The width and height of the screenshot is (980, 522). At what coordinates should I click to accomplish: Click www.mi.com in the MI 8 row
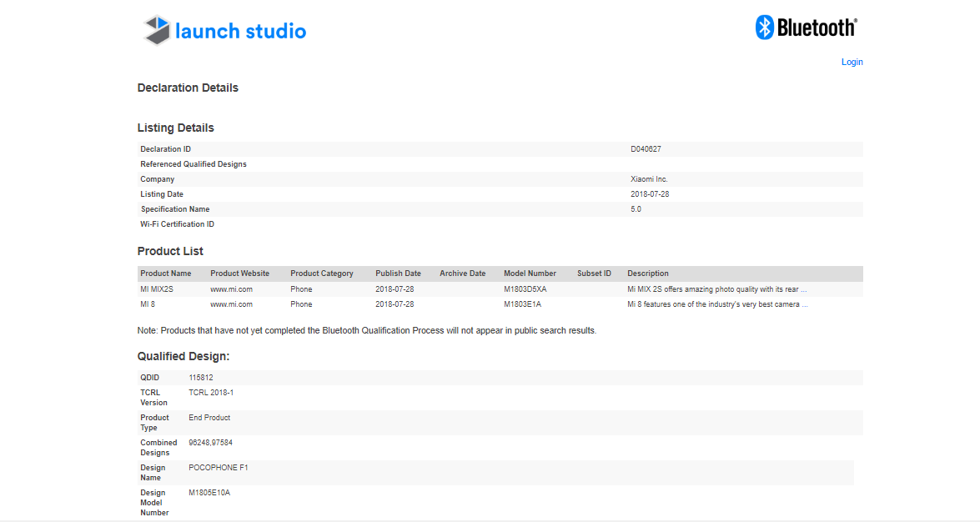pyautogui.click(x=231, y=304)
